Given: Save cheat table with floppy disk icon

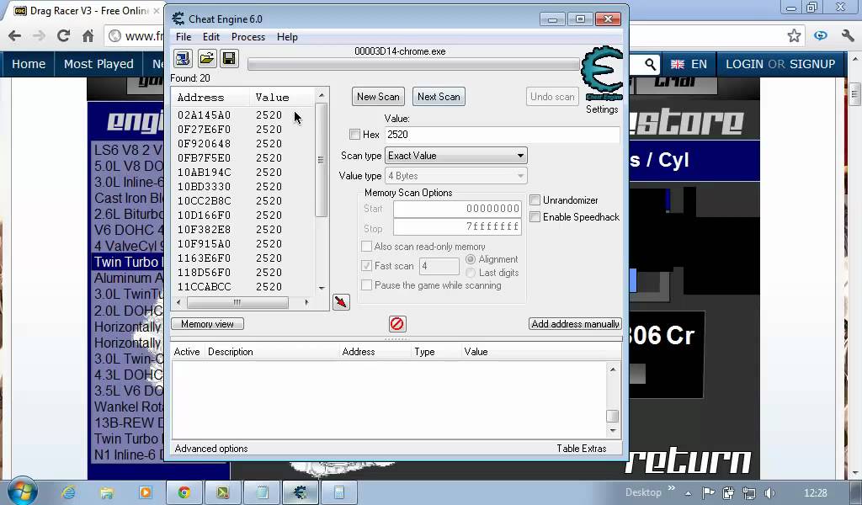Looking at the screenshot, I should (230, 58).
